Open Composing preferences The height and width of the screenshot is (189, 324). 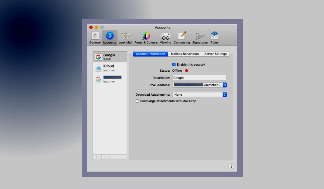tap(181, 38)
